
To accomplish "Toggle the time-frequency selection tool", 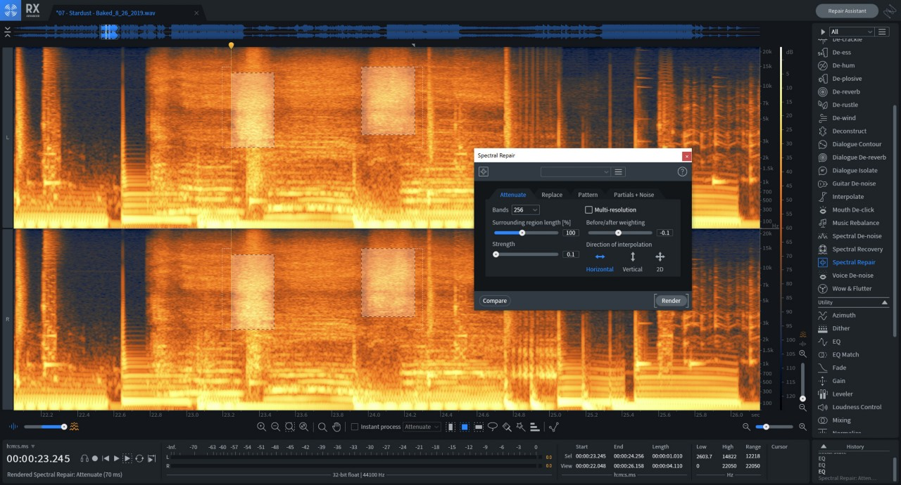I will pos(465,427).
